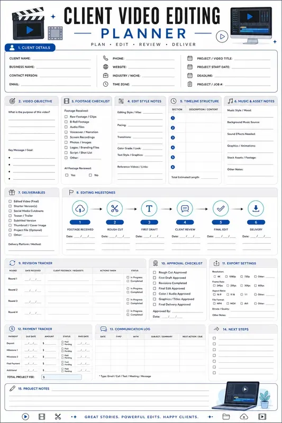Click the flag icon in Editing Milestones
This screenshot has height=423, width=282.
[71, 192]
